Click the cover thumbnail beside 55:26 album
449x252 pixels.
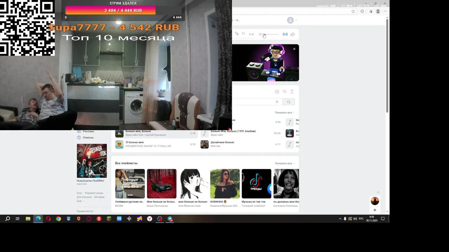[289, 133]
